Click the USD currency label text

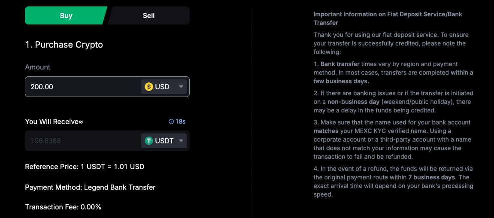pyautogui.click(x=162, y=87)
